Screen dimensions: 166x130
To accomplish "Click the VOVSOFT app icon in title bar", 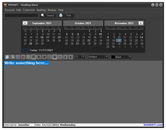I will 5,5.
